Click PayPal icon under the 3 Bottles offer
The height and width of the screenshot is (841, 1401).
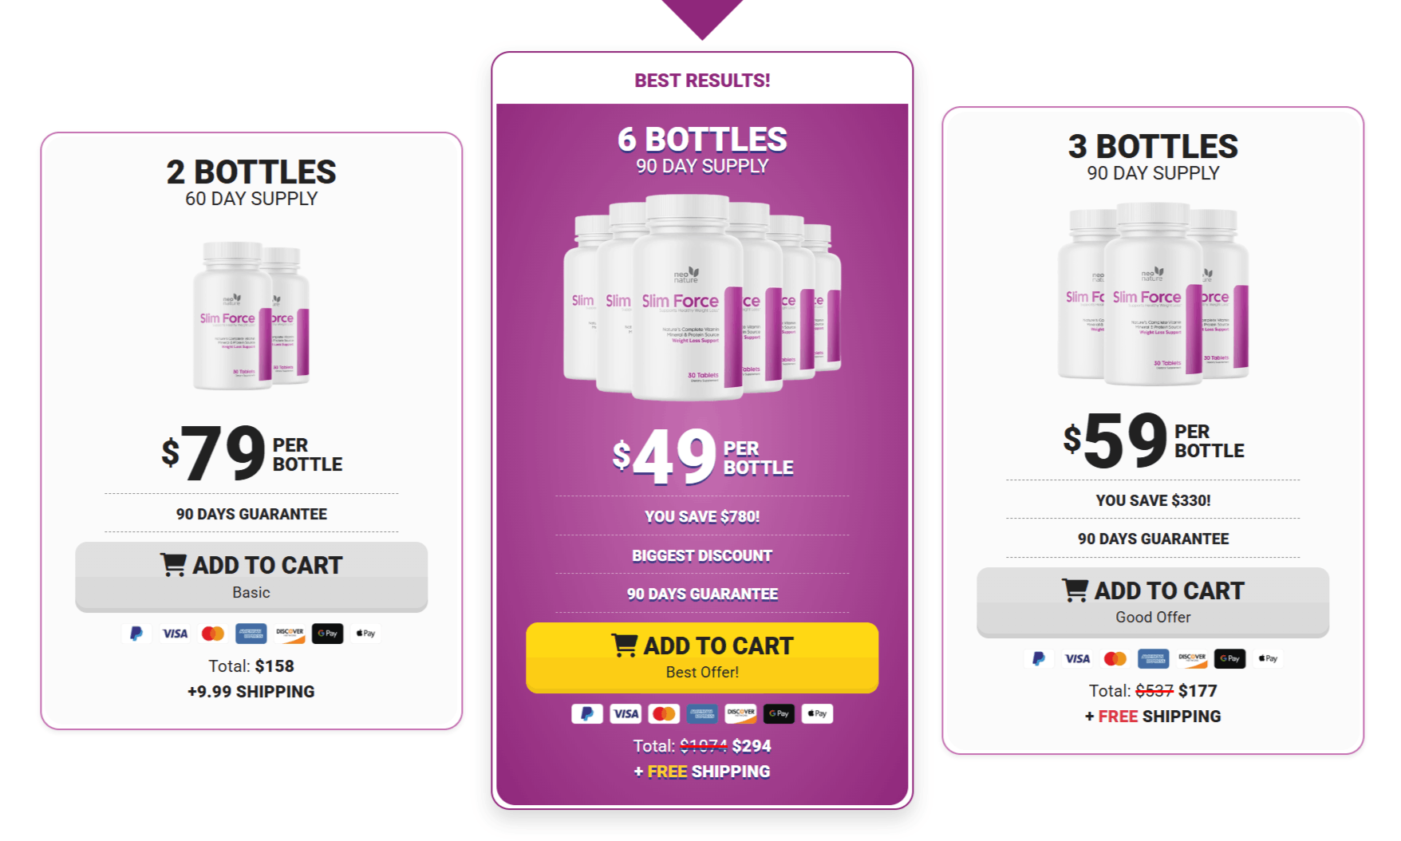[1038, 658]
